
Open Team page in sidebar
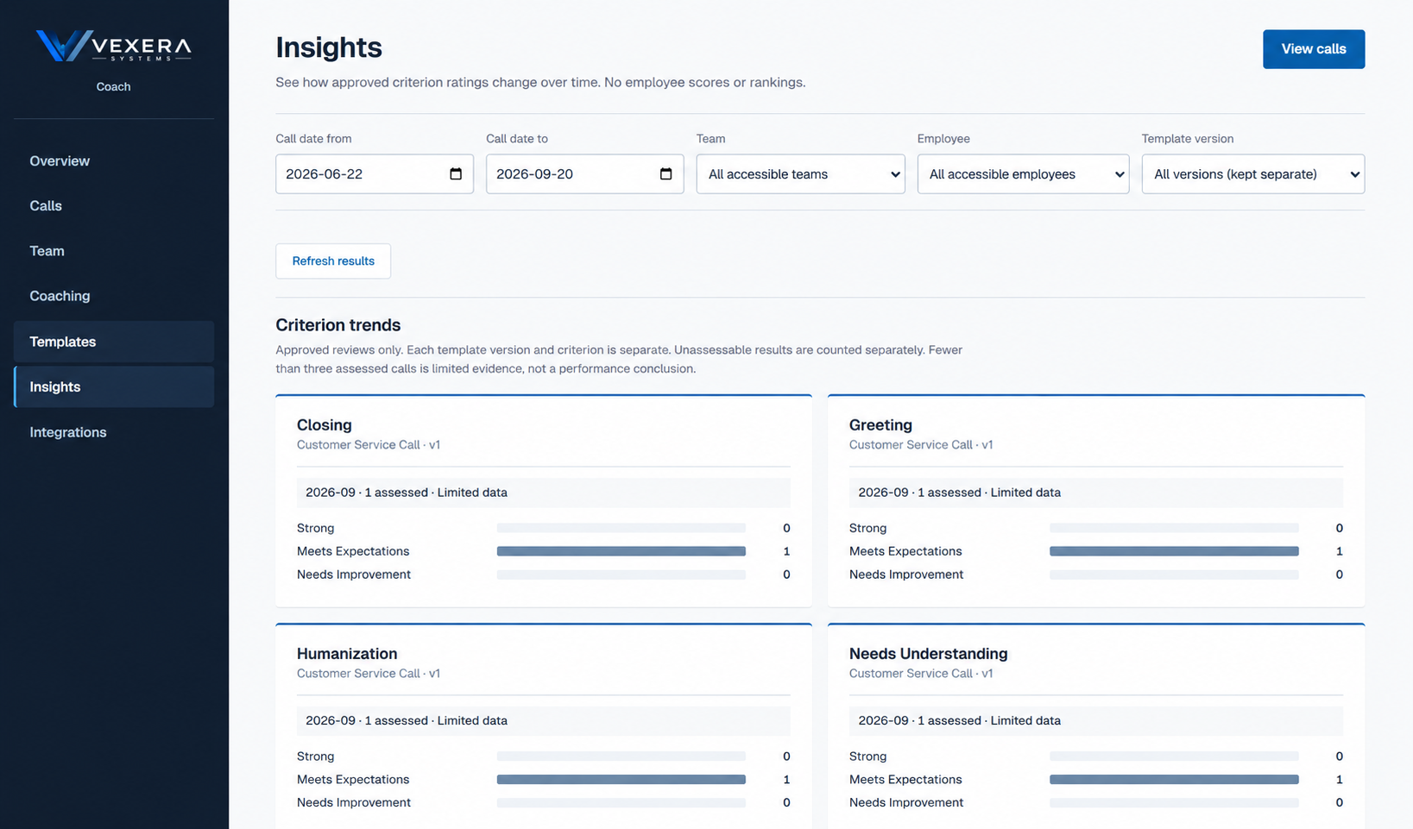(x=114, y=251)
